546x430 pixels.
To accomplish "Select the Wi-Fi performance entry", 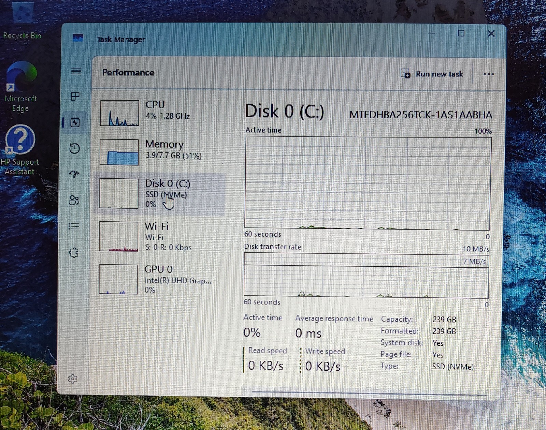I will point(159,236).
